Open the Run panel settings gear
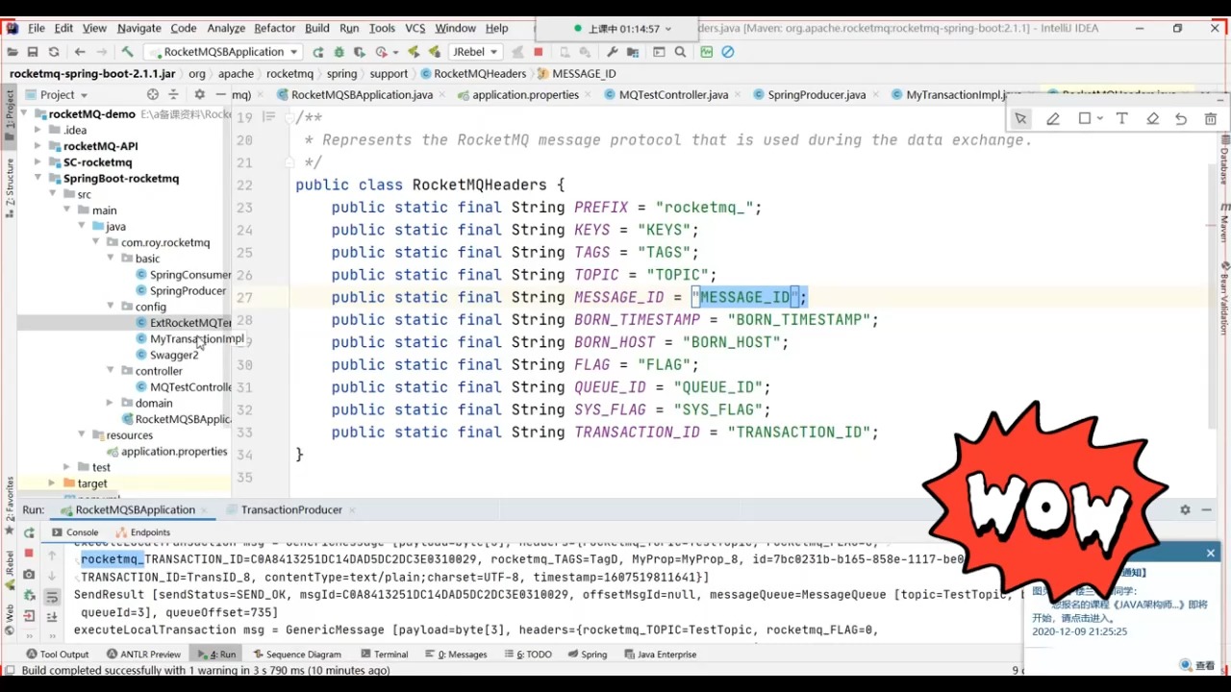 click(x=1185, y=510)
